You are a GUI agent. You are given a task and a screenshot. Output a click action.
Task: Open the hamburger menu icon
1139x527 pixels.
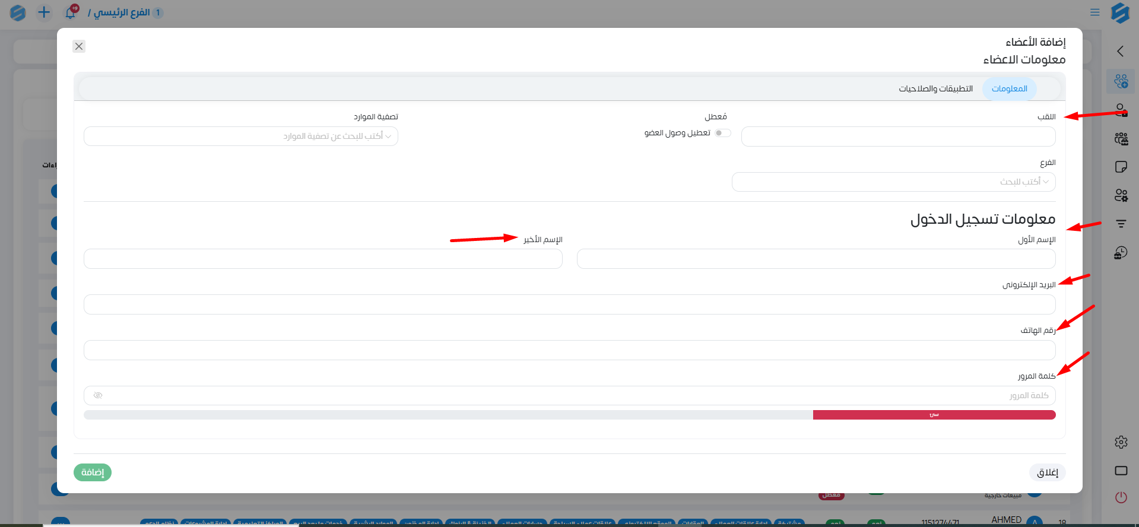tap(1095, 12)
